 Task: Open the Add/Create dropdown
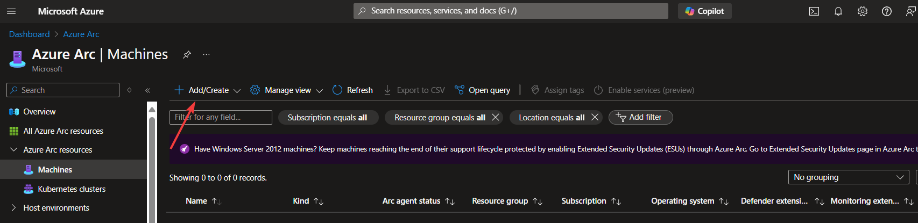pyautogui.click(x=208, y=90)
